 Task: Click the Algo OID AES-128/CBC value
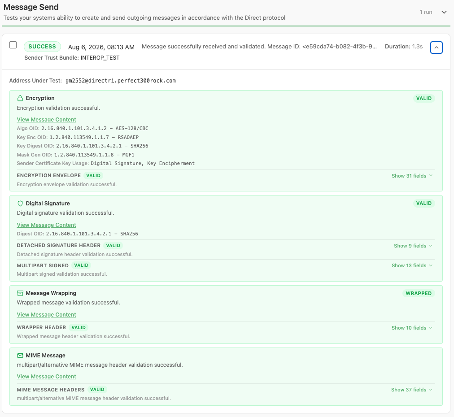coord(95,128)
